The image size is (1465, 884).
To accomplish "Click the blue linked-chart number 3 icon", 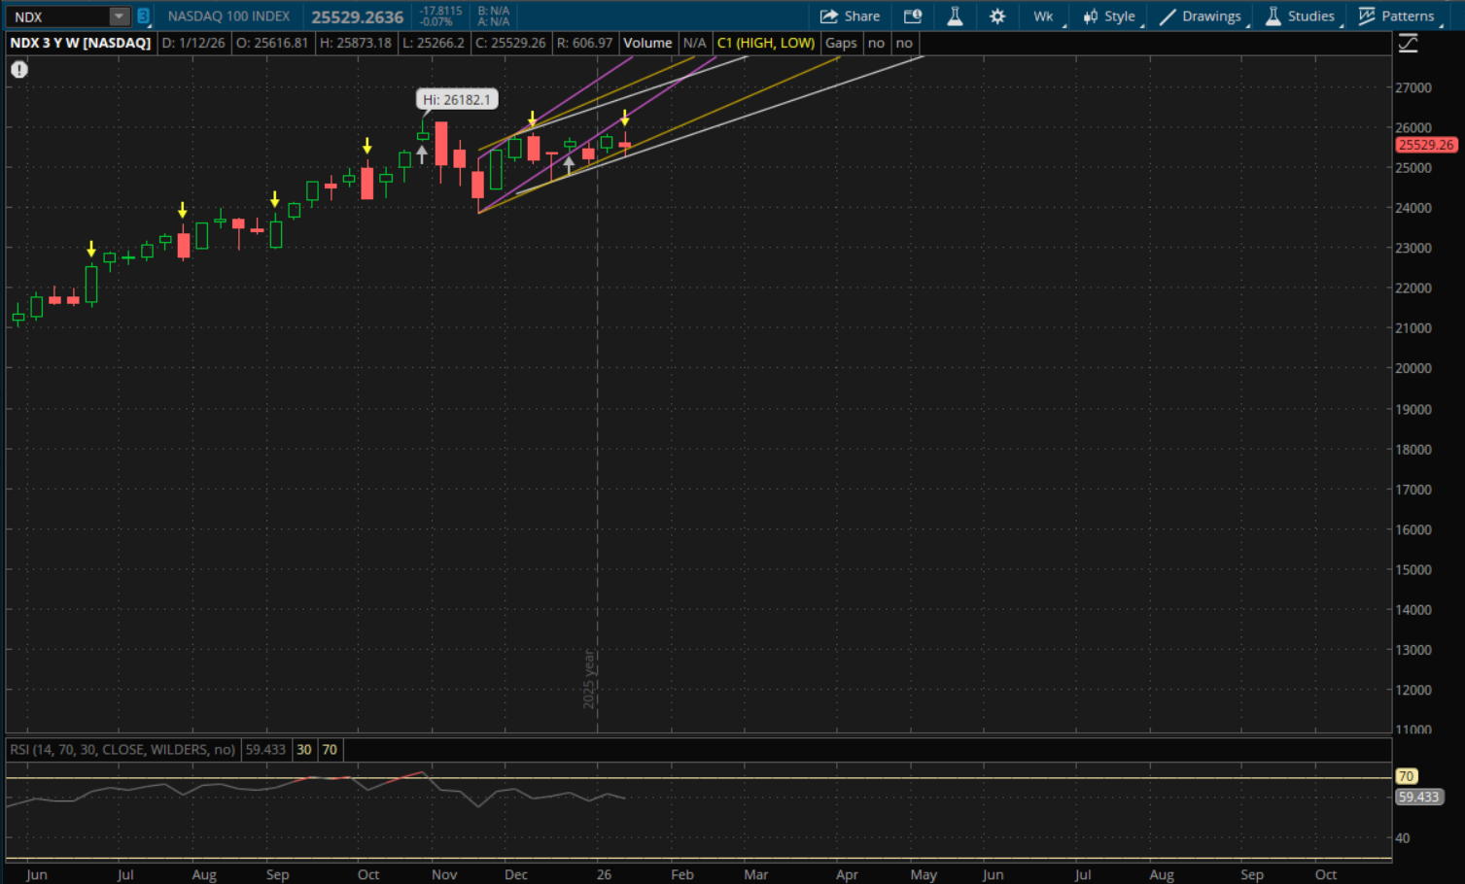I will pyautogui.click(x=144, y=17).
